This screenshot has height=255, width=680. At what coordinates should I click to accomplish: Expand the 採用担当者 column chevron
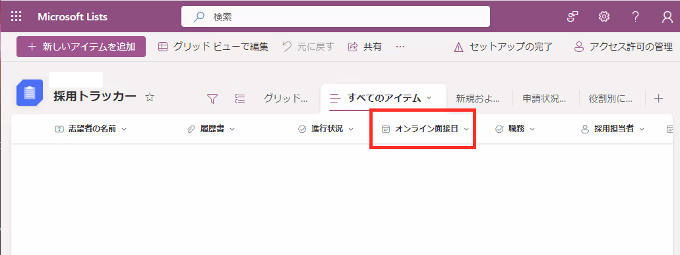click(642, 129)
